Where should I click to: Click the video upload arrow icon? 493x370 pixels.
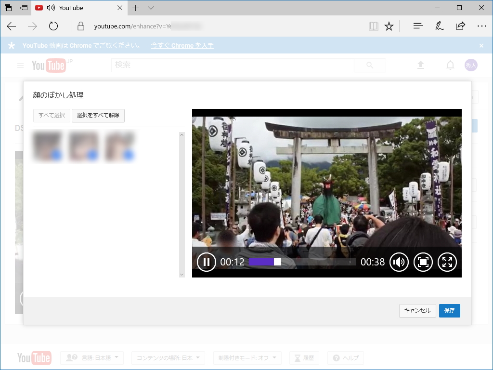(421, 65)
